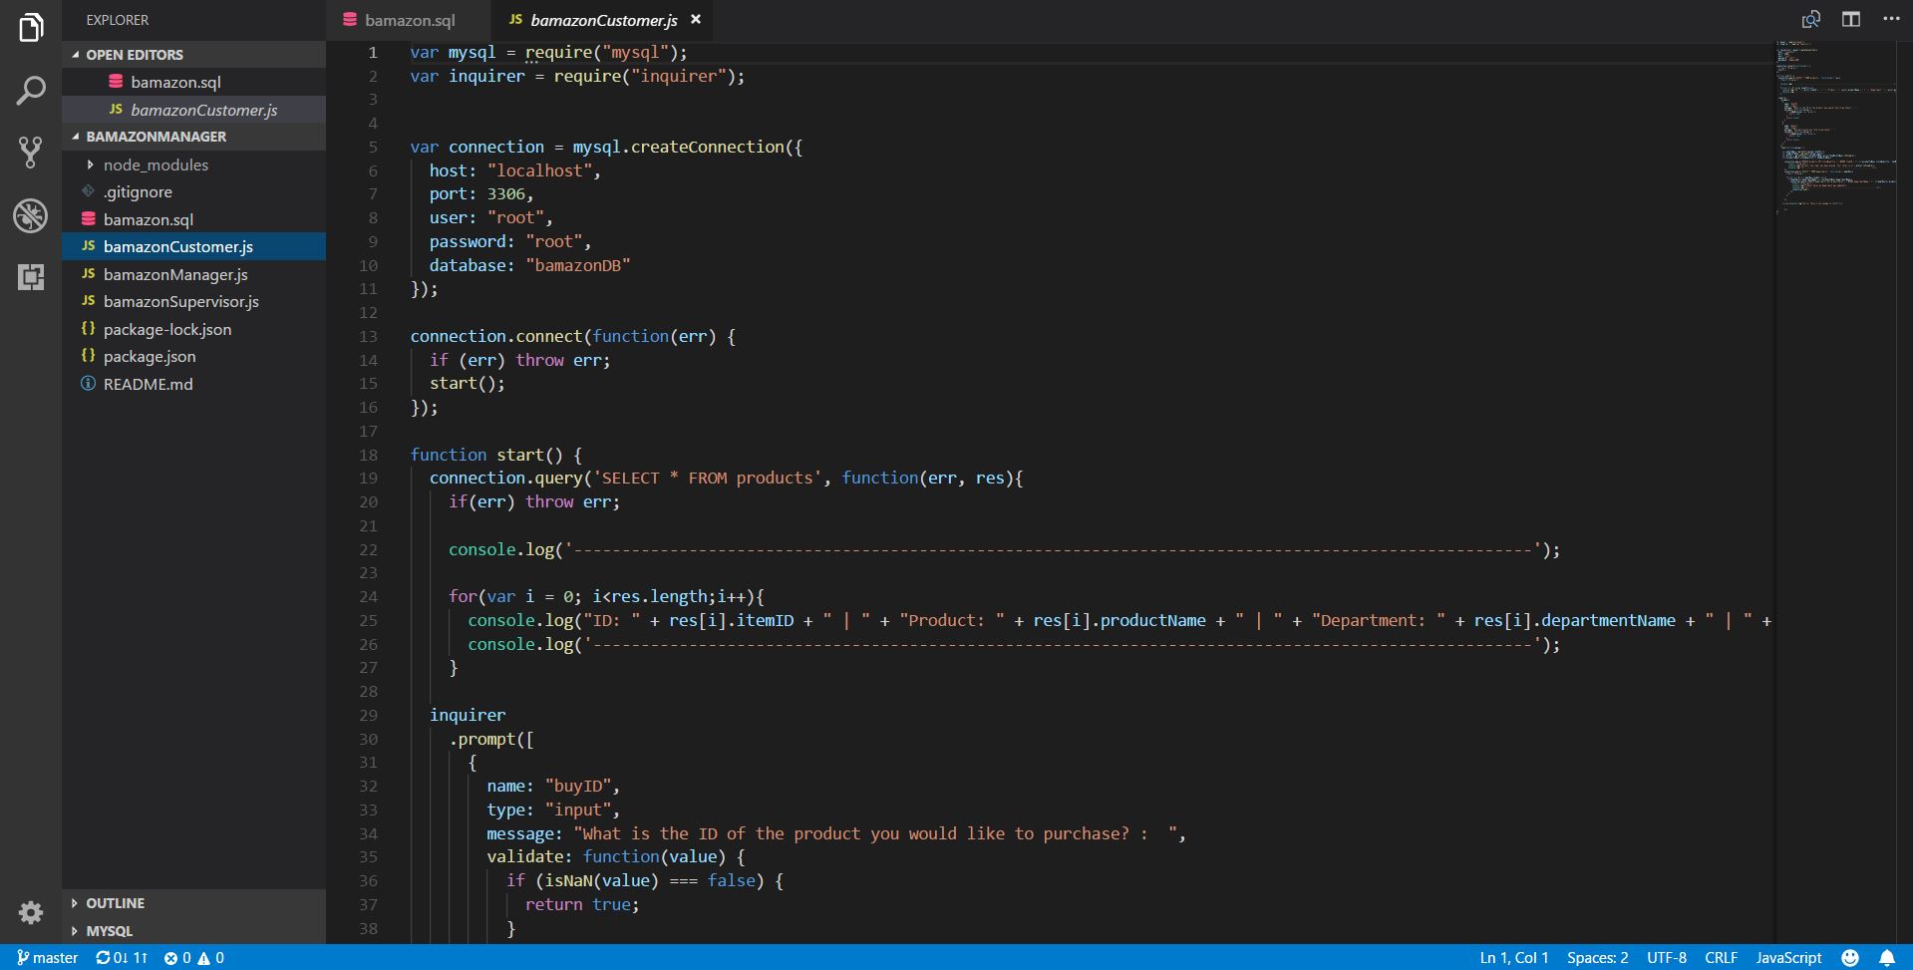Open the Explorer view in activity bar

(31, 28)
